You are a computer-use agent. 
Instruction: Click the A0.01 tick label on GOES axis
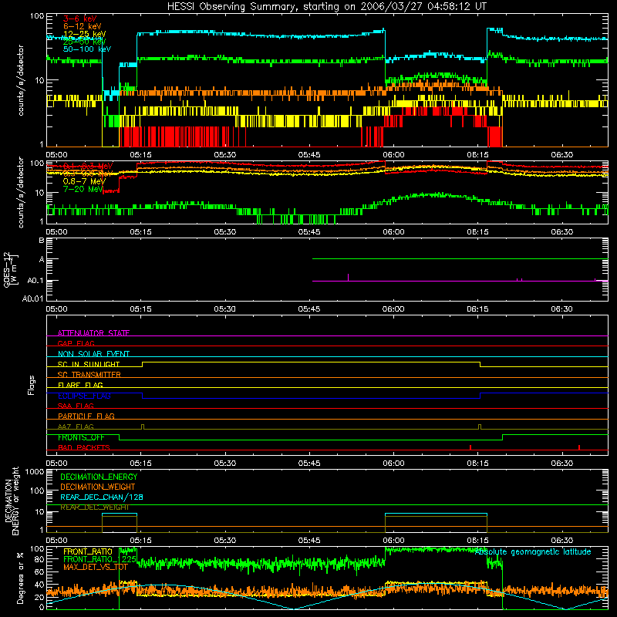click(32, 298)
